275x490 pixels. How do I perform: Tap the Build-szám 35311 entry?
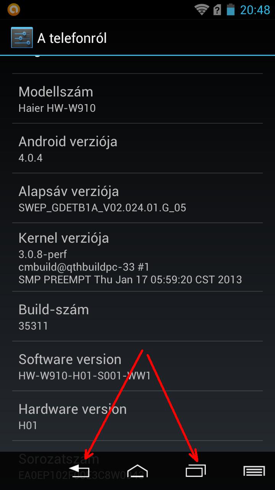pos(137,317)
